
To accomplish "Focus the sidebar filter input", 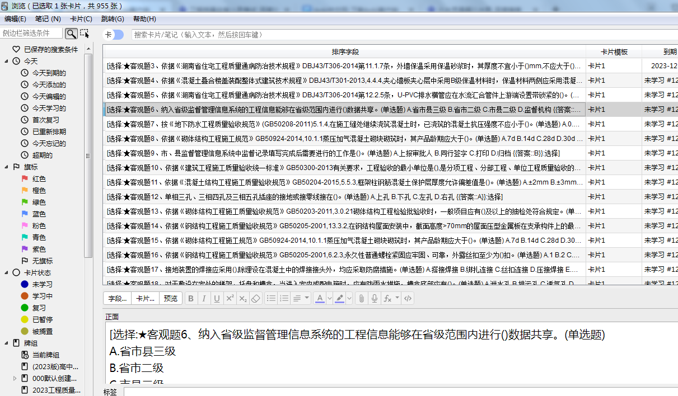I will point(32,34).
